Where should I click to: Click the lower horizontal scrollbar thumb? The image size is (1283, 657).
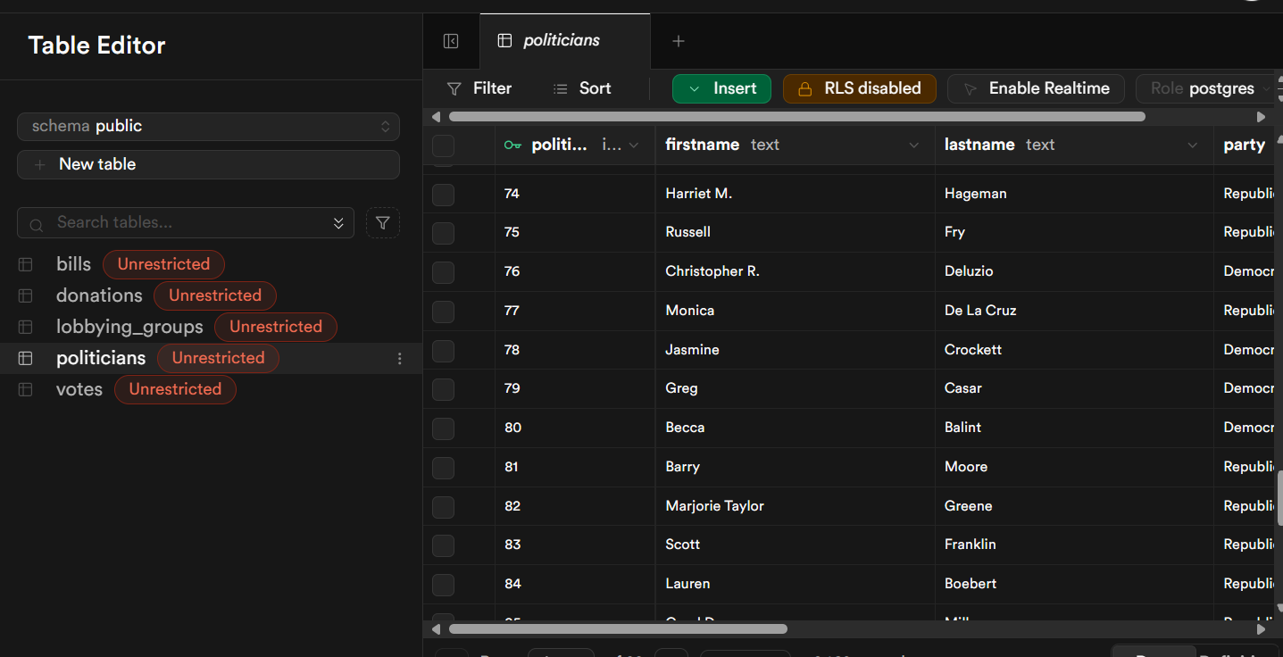click(x=616, y=629)
